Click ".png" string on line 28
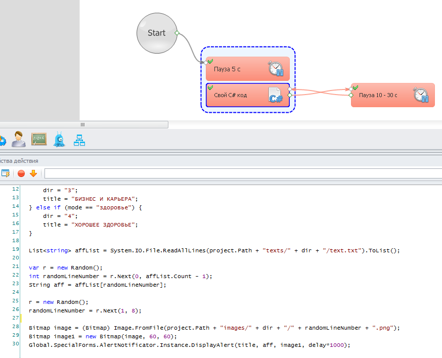Viewport: 442px width, 358px height. coord(383,328)
